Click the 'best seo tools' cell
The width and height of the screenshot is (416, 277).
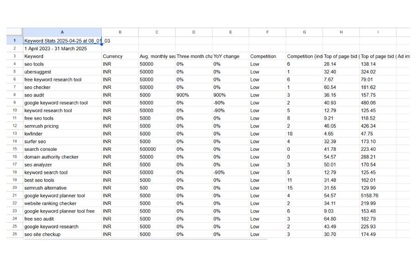(x=62, y=180)
